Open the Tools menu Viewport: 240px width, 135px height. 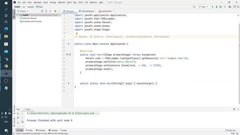pyautogui.click(x=81, y=2)
